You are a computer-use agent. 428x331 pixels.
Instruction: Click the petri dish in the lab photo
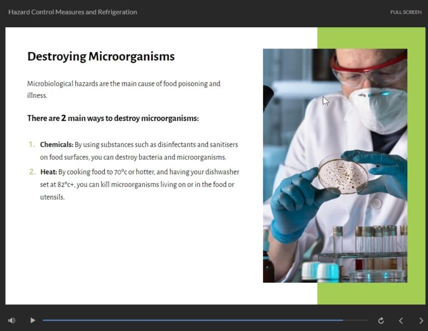coord(343,174)
